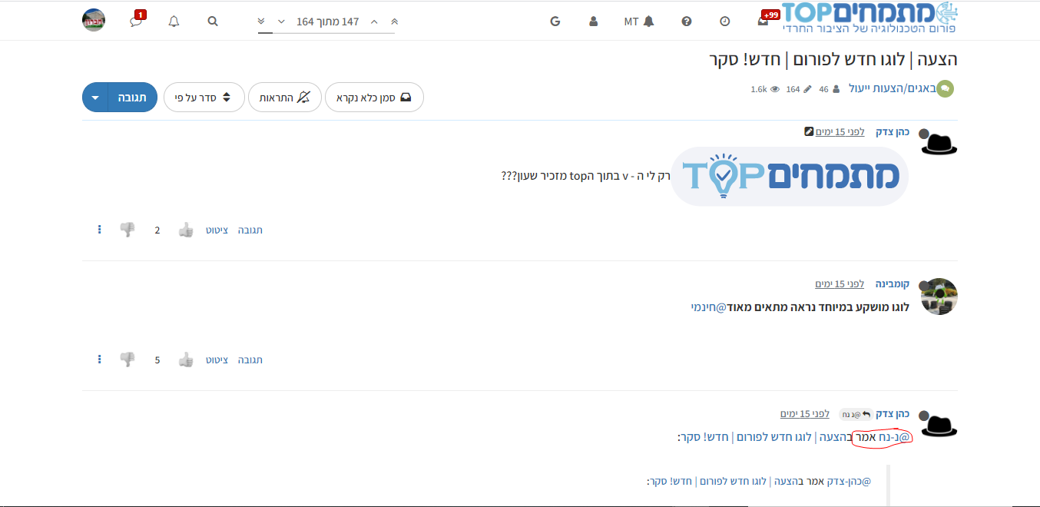Expand the arrow beside the blue תגובה button
Screen dimensions: 1040x507
[95, 98]
